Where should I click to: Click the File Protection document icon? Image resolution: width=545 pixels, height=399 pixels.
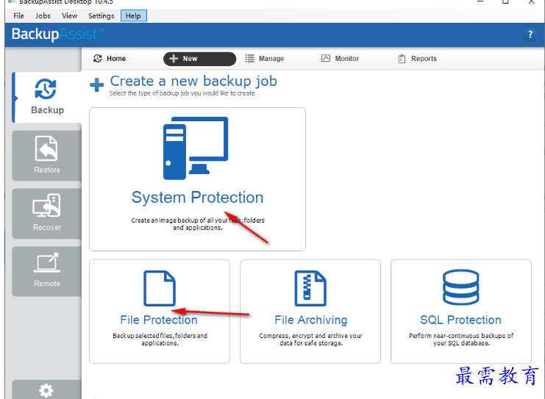pyautogui.click(x=160, y=288)
